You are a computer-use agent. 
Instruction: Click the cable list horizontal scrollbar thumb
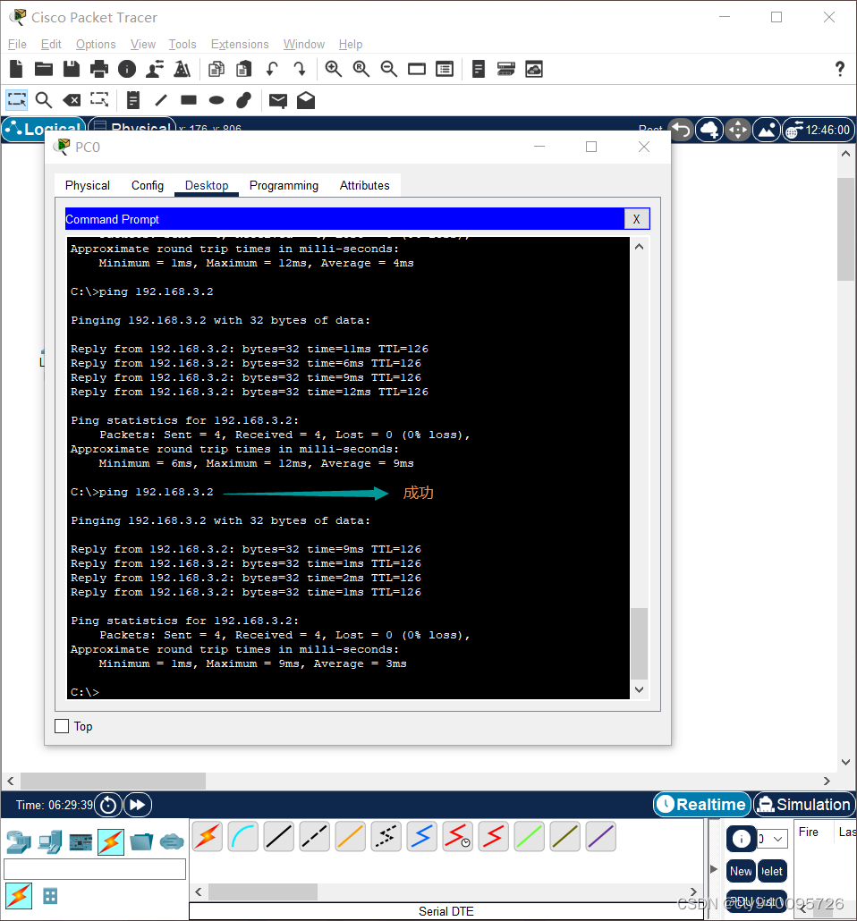(x=263, y=891)
